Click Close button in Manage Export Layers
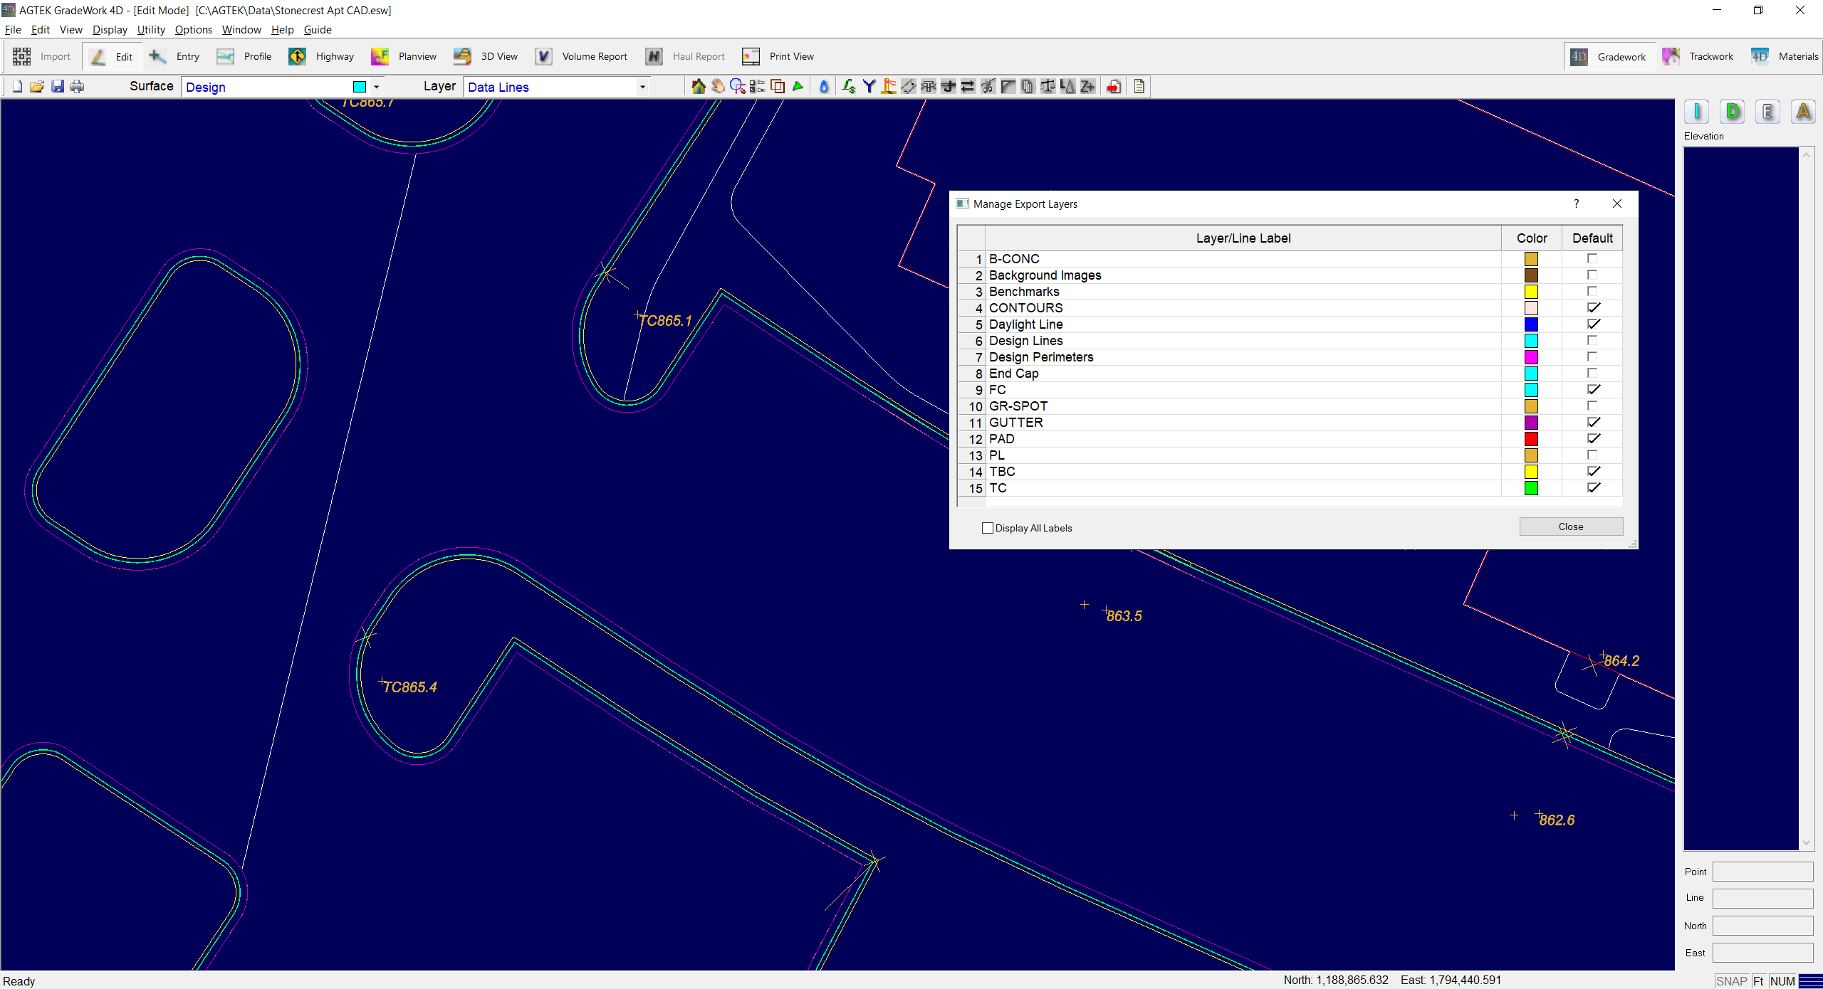 click(x=1571, y=527)
